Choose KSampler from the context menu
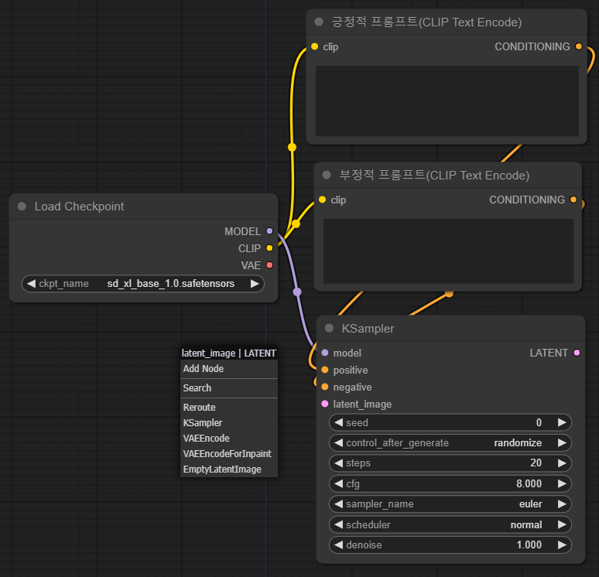The width and height of the screenshot is (599, 577). point(229,423)
